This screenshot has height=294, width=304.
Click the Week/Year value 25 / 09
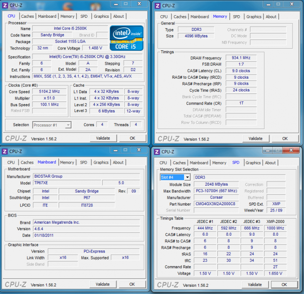pyautogui.click(x=276, y=210)
